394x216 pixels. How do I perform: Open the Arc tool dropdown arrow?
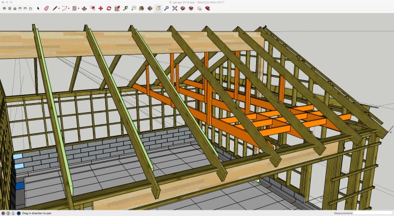pos(69,9)
